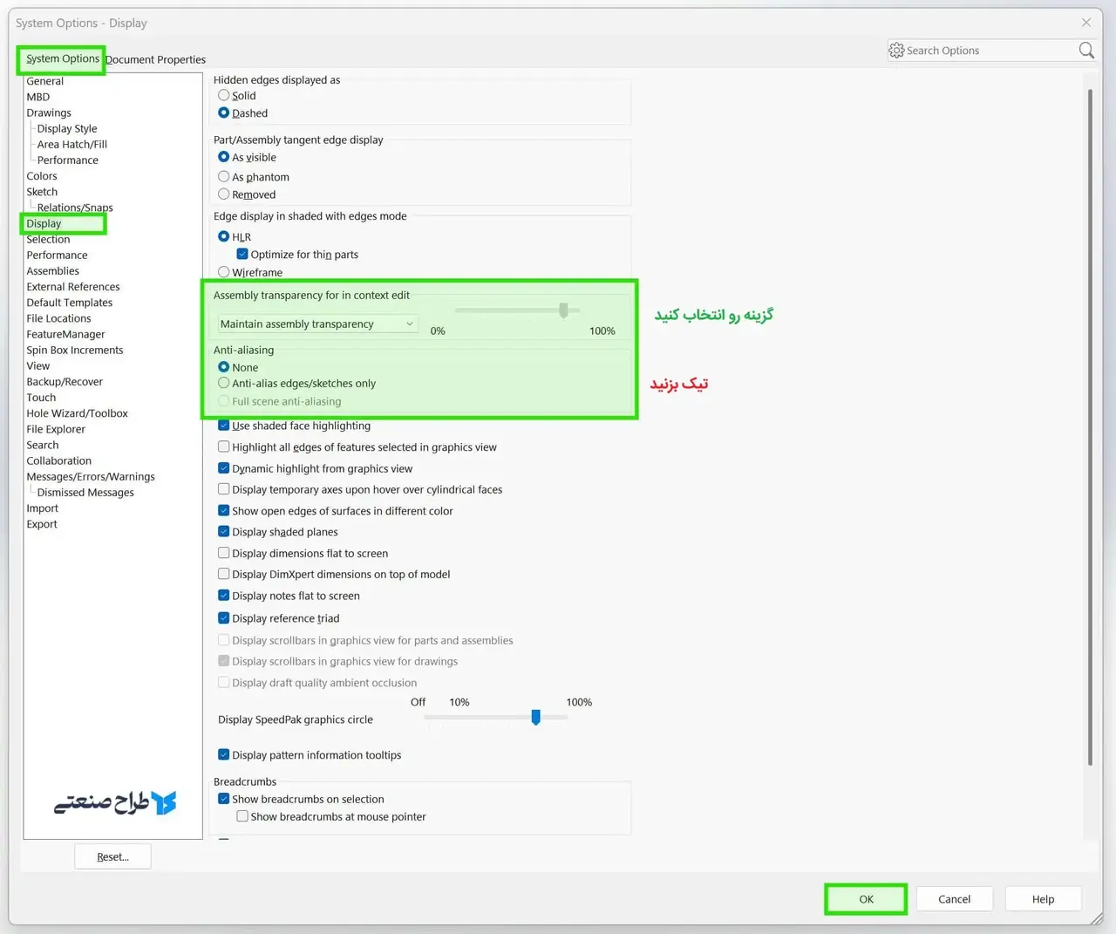This screenshot has width=1116, height=934.
Task: Choose As phantom tangent edge display
Action: click(x=224, y=177)
